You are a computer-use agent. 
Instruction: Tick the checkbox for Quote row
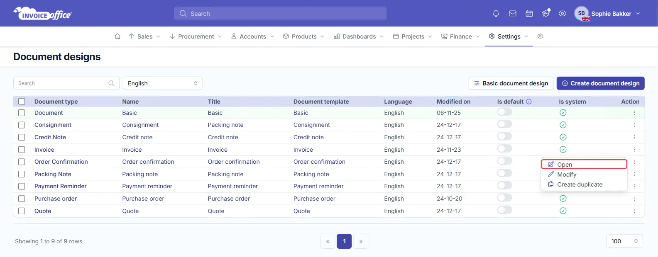[22, 211]
